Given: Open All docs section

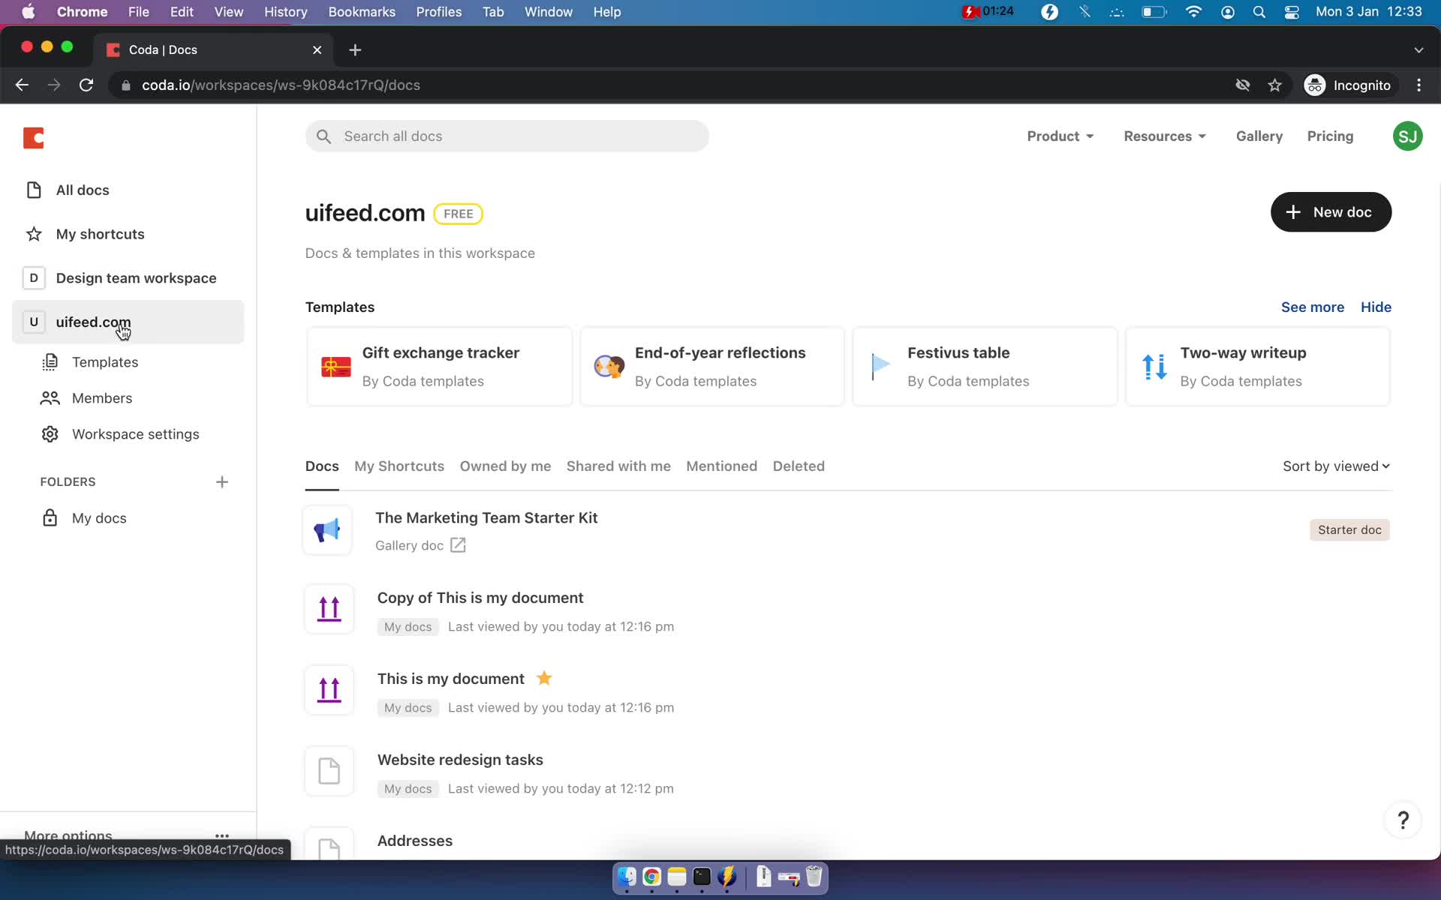Looking at the screenshot, I should pos(82,190).
